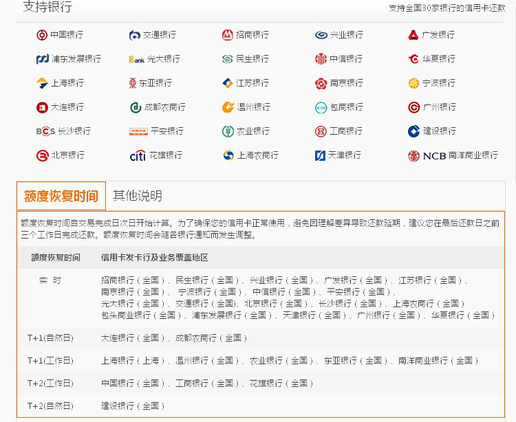
Task: Click the 农业银行 green logo icon
Action: pos(228,131)
